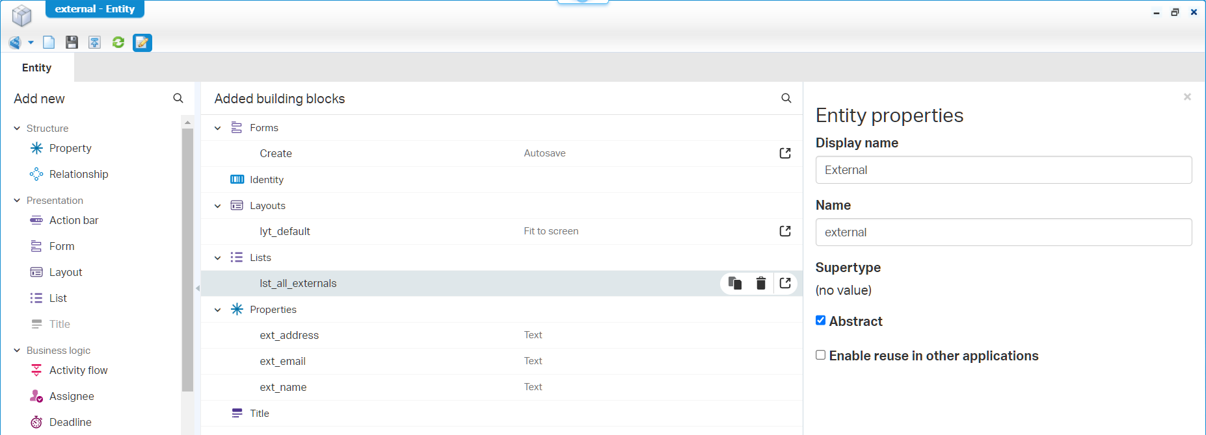Viewport: 1206px width, 435px height.
Task: Click the Add new panel vertical scrollbar
Action: [x=187, y=260]
